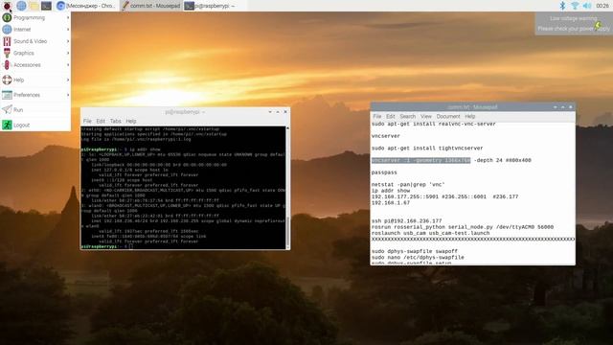Click the Raspberry Pi main menu icon
This screenshot has height=345, width=613.
7,6
